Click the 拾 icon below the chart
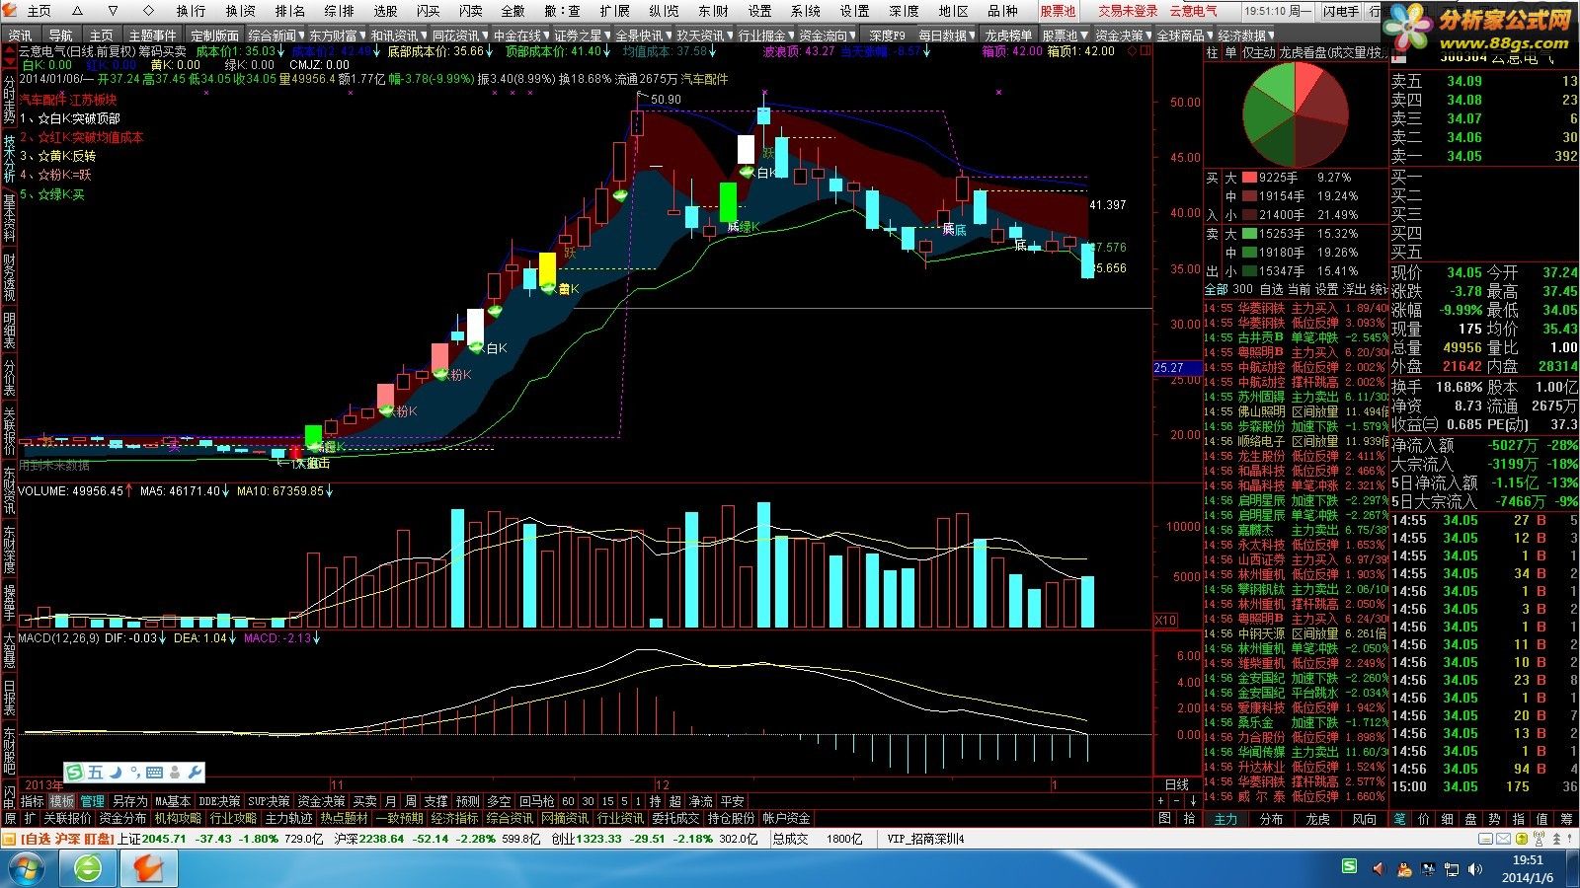 click(x=1189, y=818)
